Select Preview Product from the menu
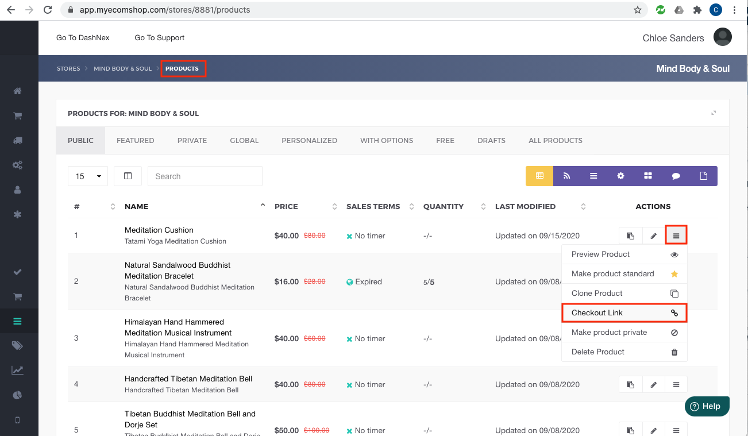 click(x=624, y=254)
